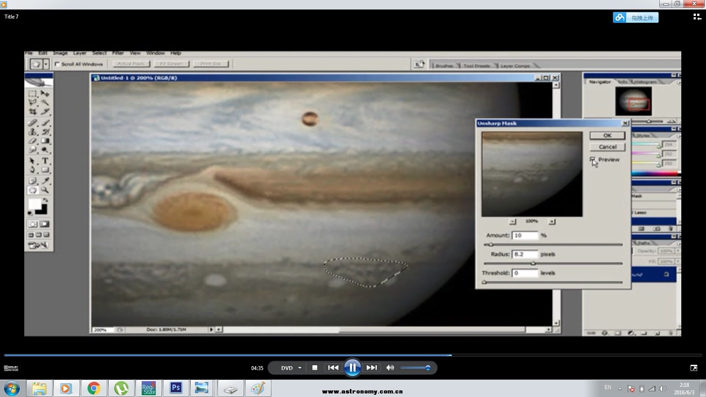
Task: Switch to the Tool Presets tab
Action: pos(477,66)
